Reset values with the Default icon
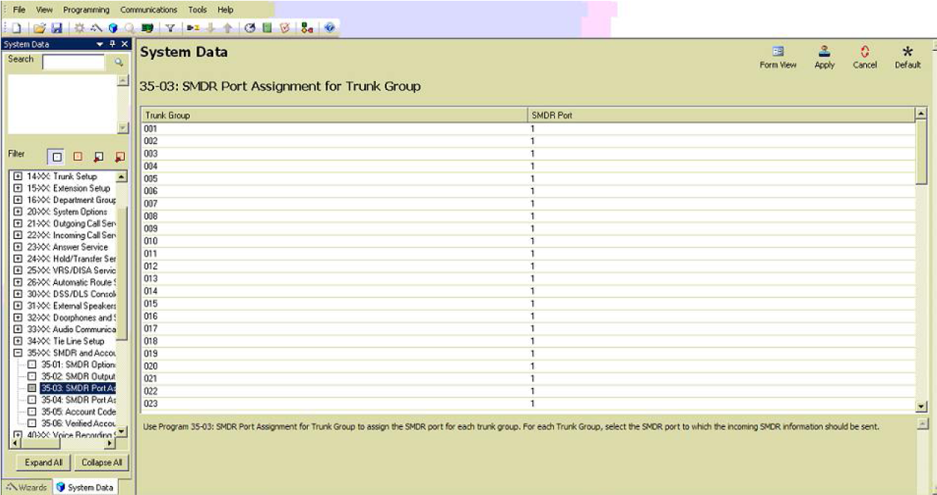 click(907, 58)
